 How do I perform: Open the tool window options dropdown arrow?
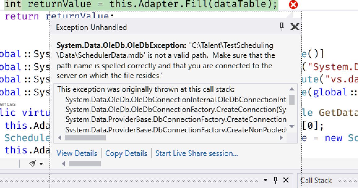pos(265,180)
